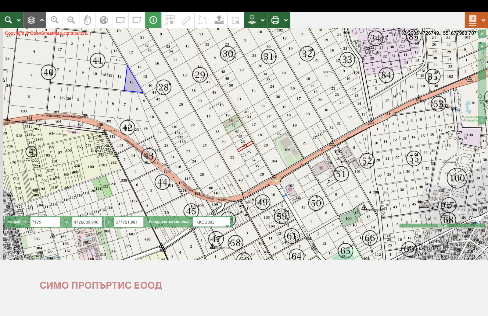Activate the pan hand tool
Image resolution: width=488 pixels, height=316 pixels.
click(x=87, y=20)
